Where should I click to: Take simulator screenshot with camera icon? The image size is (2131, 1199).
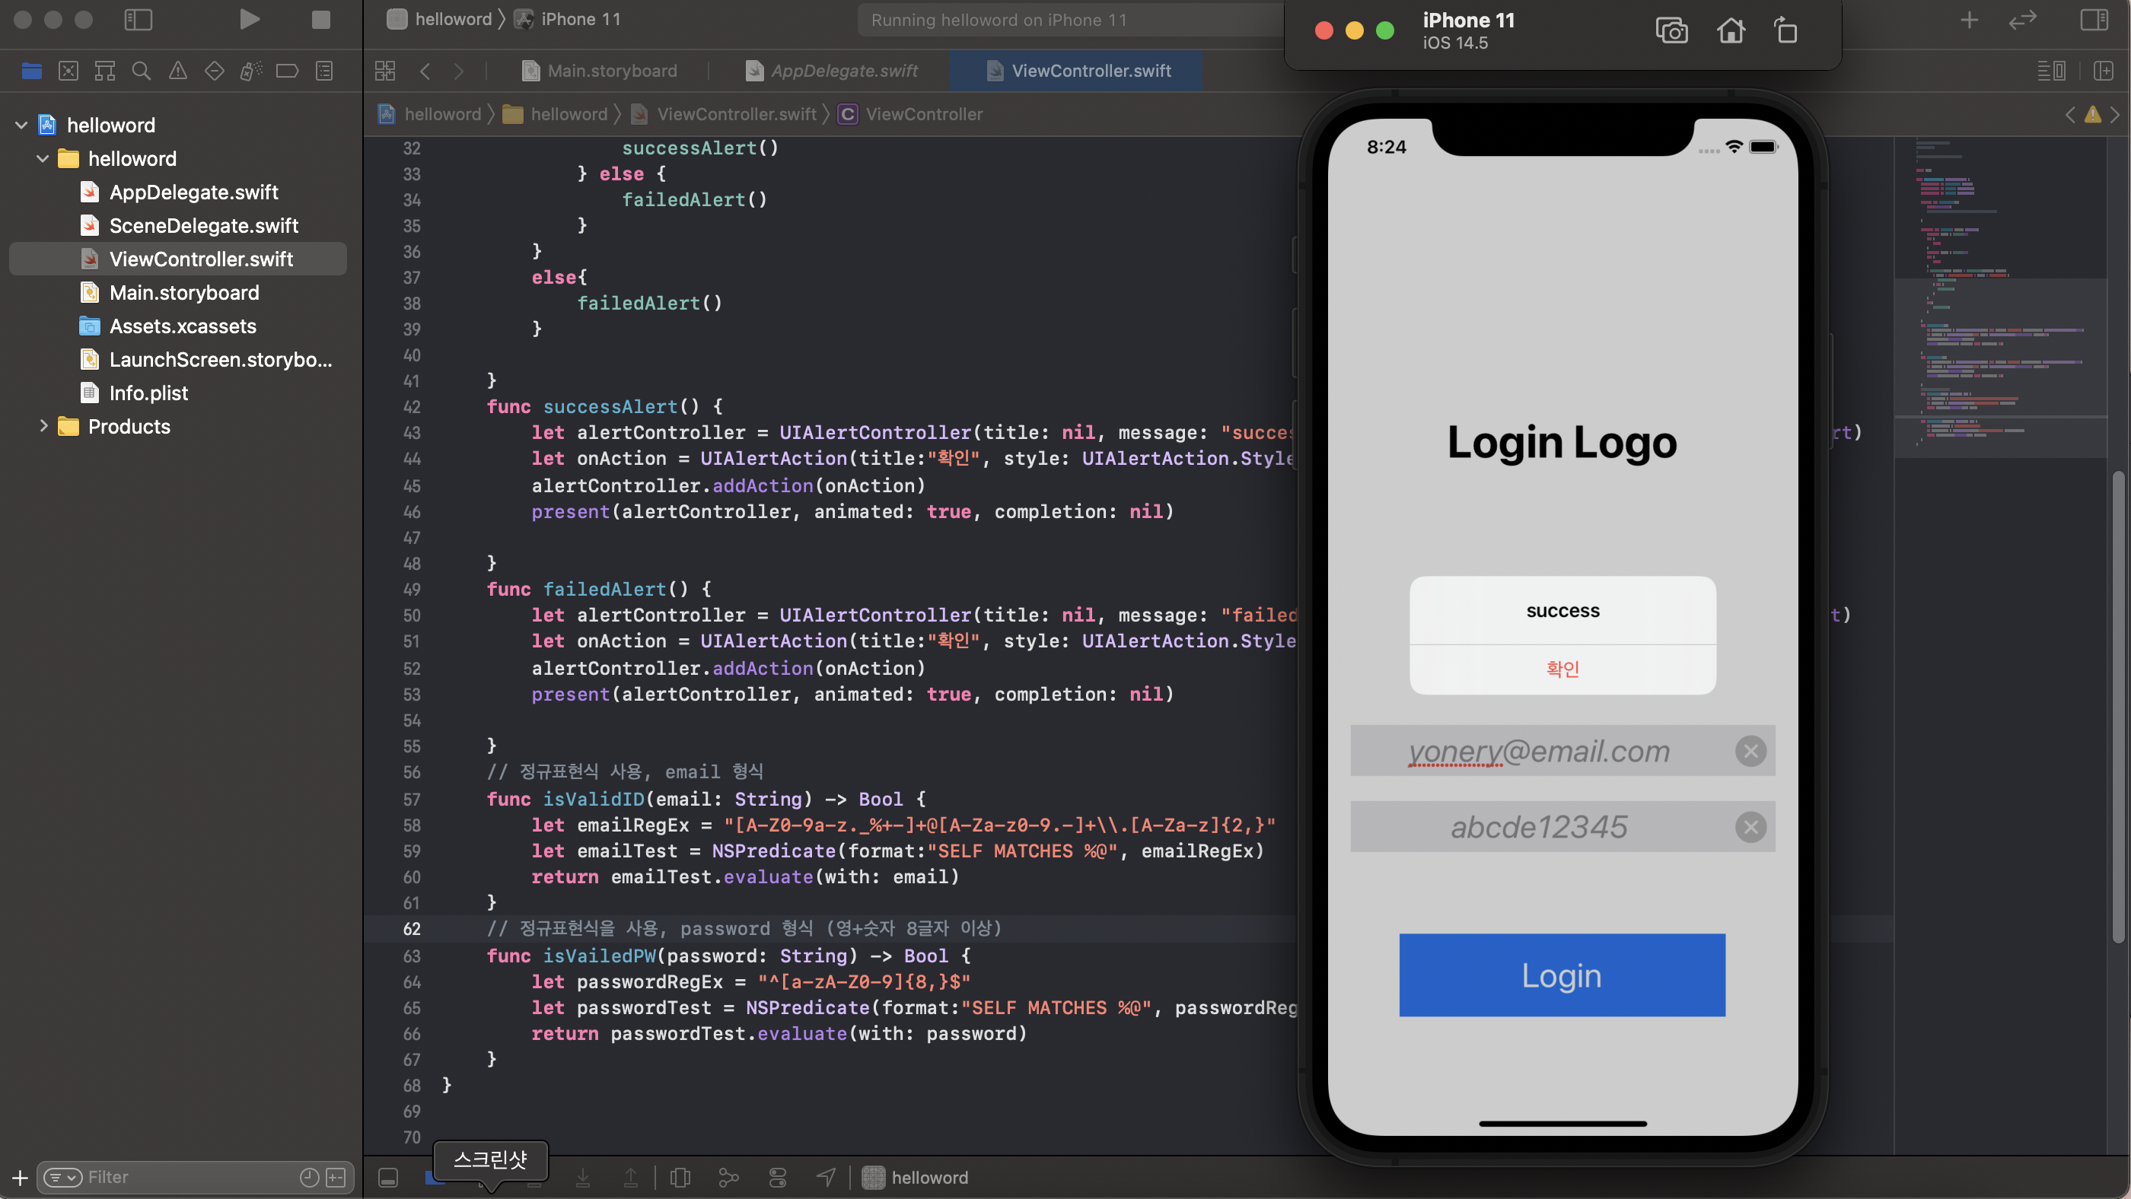click(x=1671, y=30)
